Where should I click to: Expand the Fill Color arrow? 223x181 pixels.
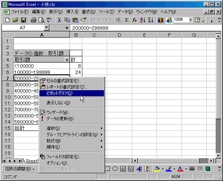pyautogui.click(x=163, y=169)
